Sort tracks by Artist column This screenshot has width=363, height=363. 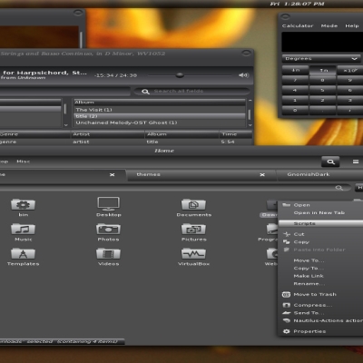(107, 134)
